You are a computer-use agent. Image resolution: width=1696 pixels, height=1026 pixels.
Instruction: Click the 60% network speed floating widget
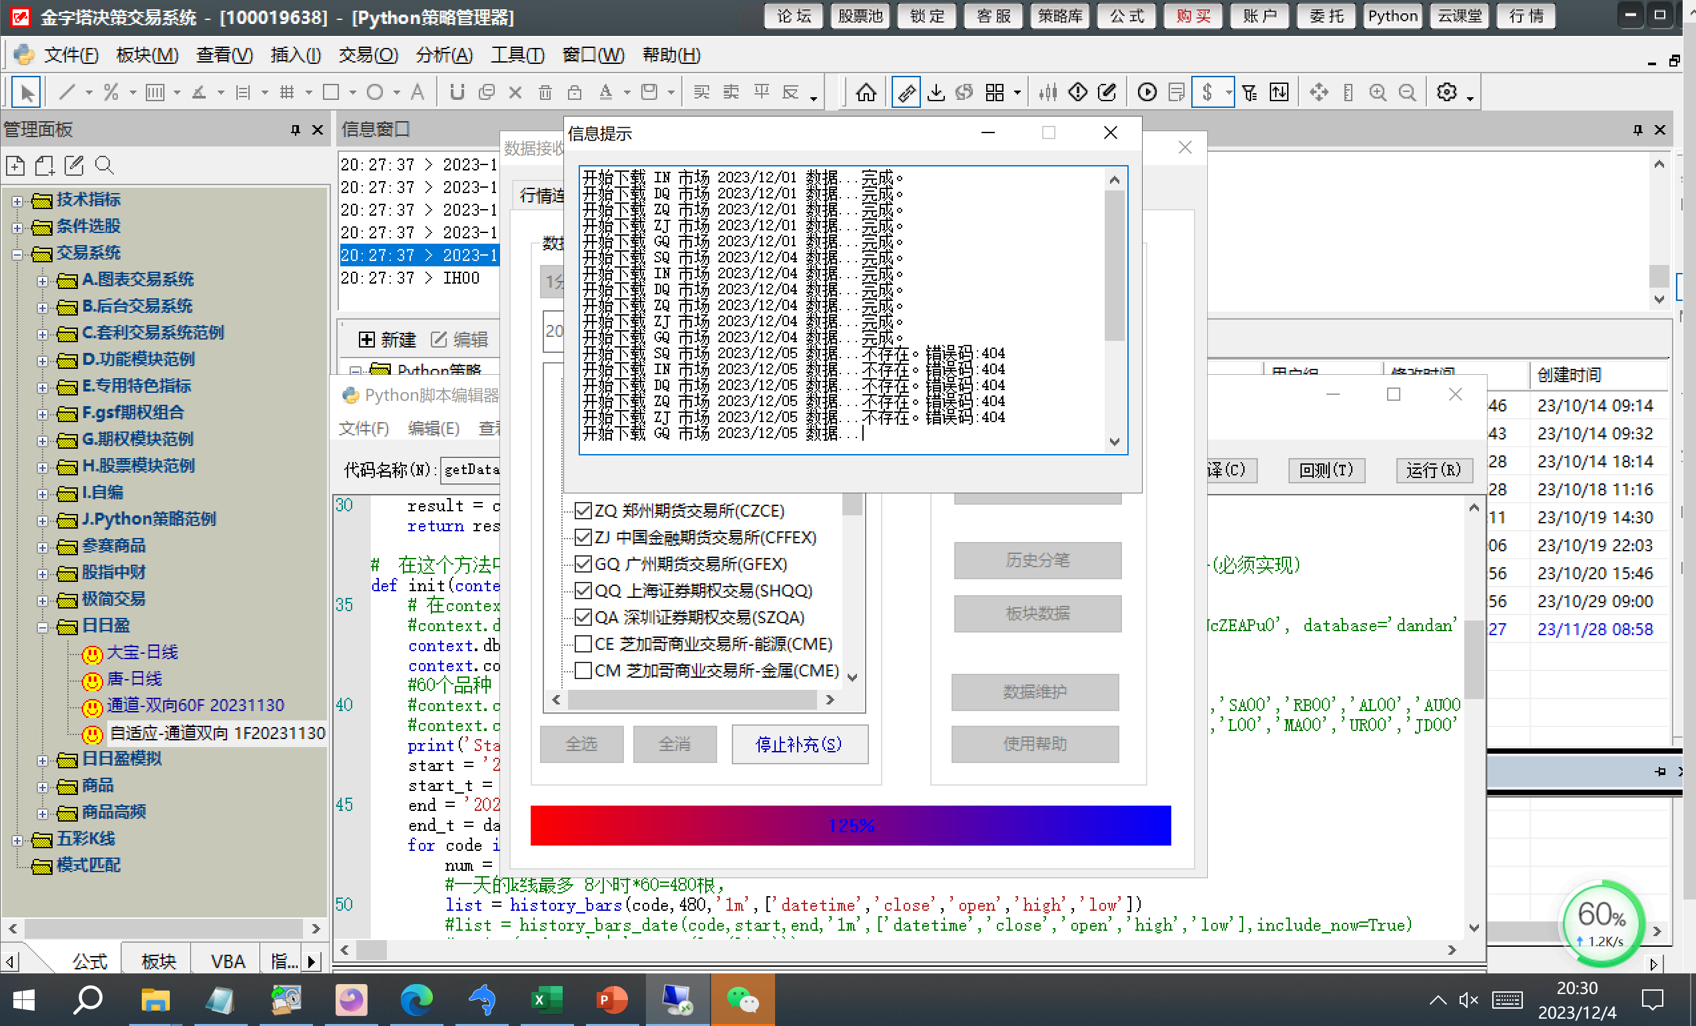click(x=1602, y=923)
